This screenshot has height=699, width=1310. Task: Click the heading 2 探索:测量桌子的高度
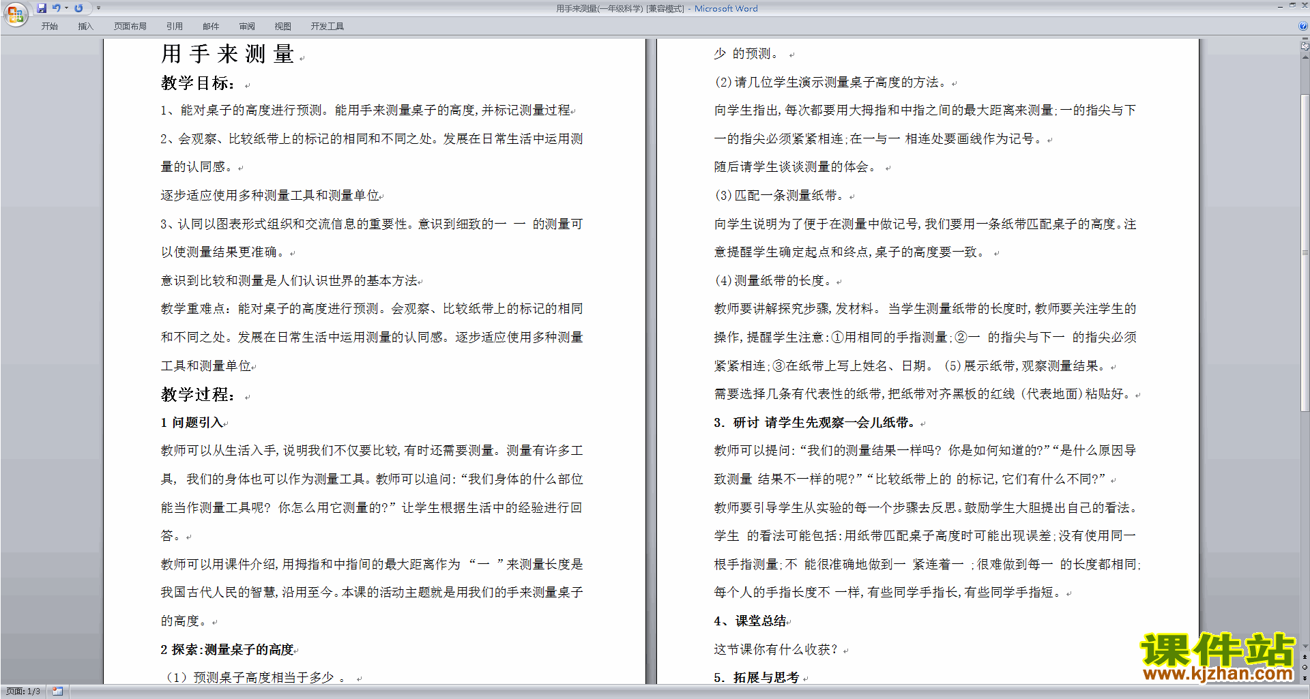(227, 650)
